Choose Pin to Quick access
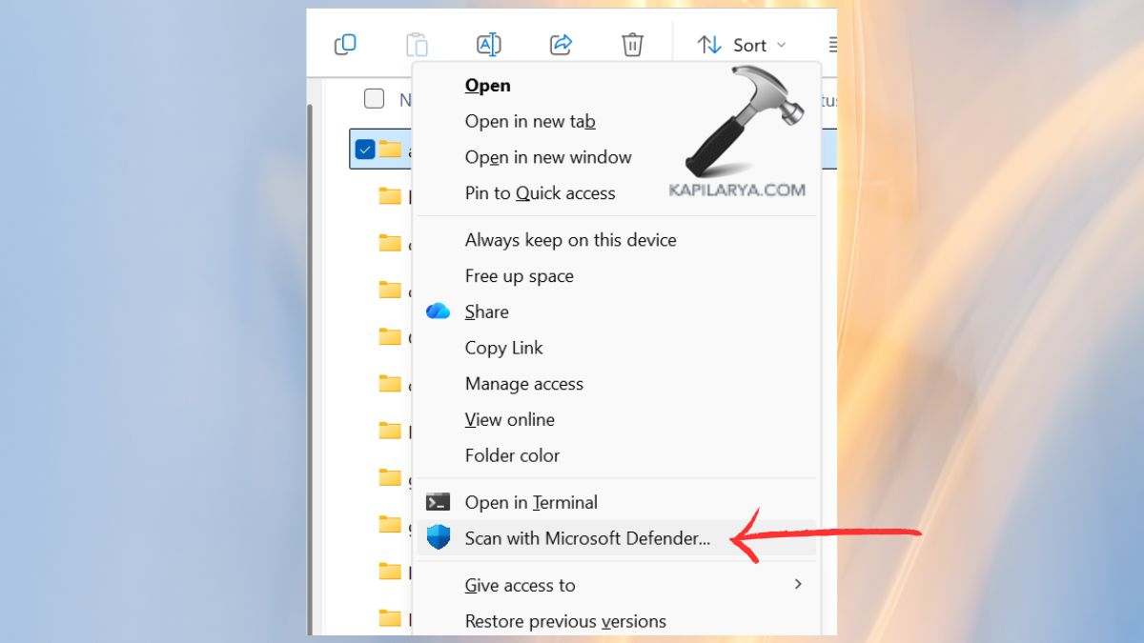1144x643 pixels. click(540, 192)
